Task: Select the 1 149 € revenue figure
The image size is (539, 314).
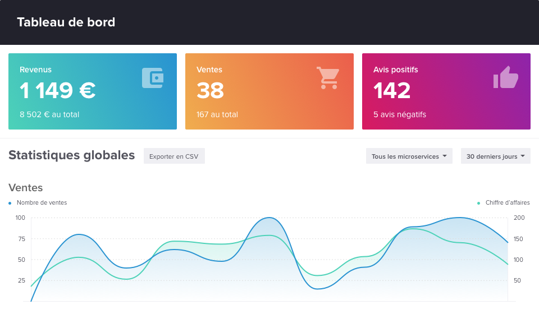Action: pos(57,91)
